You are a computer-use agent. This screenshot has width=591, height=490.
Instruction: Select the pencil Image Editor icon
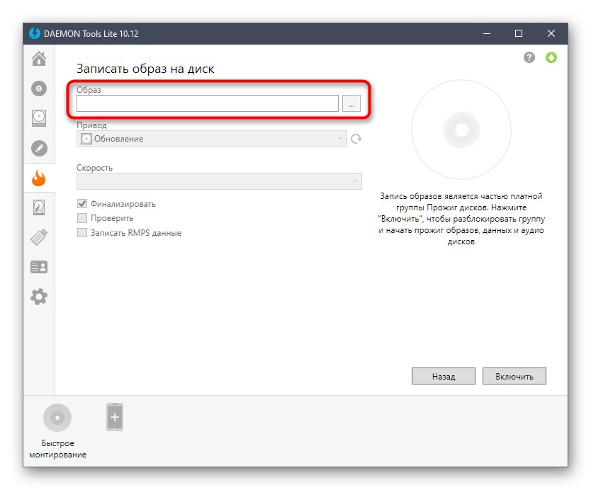(x=39, y=148)
